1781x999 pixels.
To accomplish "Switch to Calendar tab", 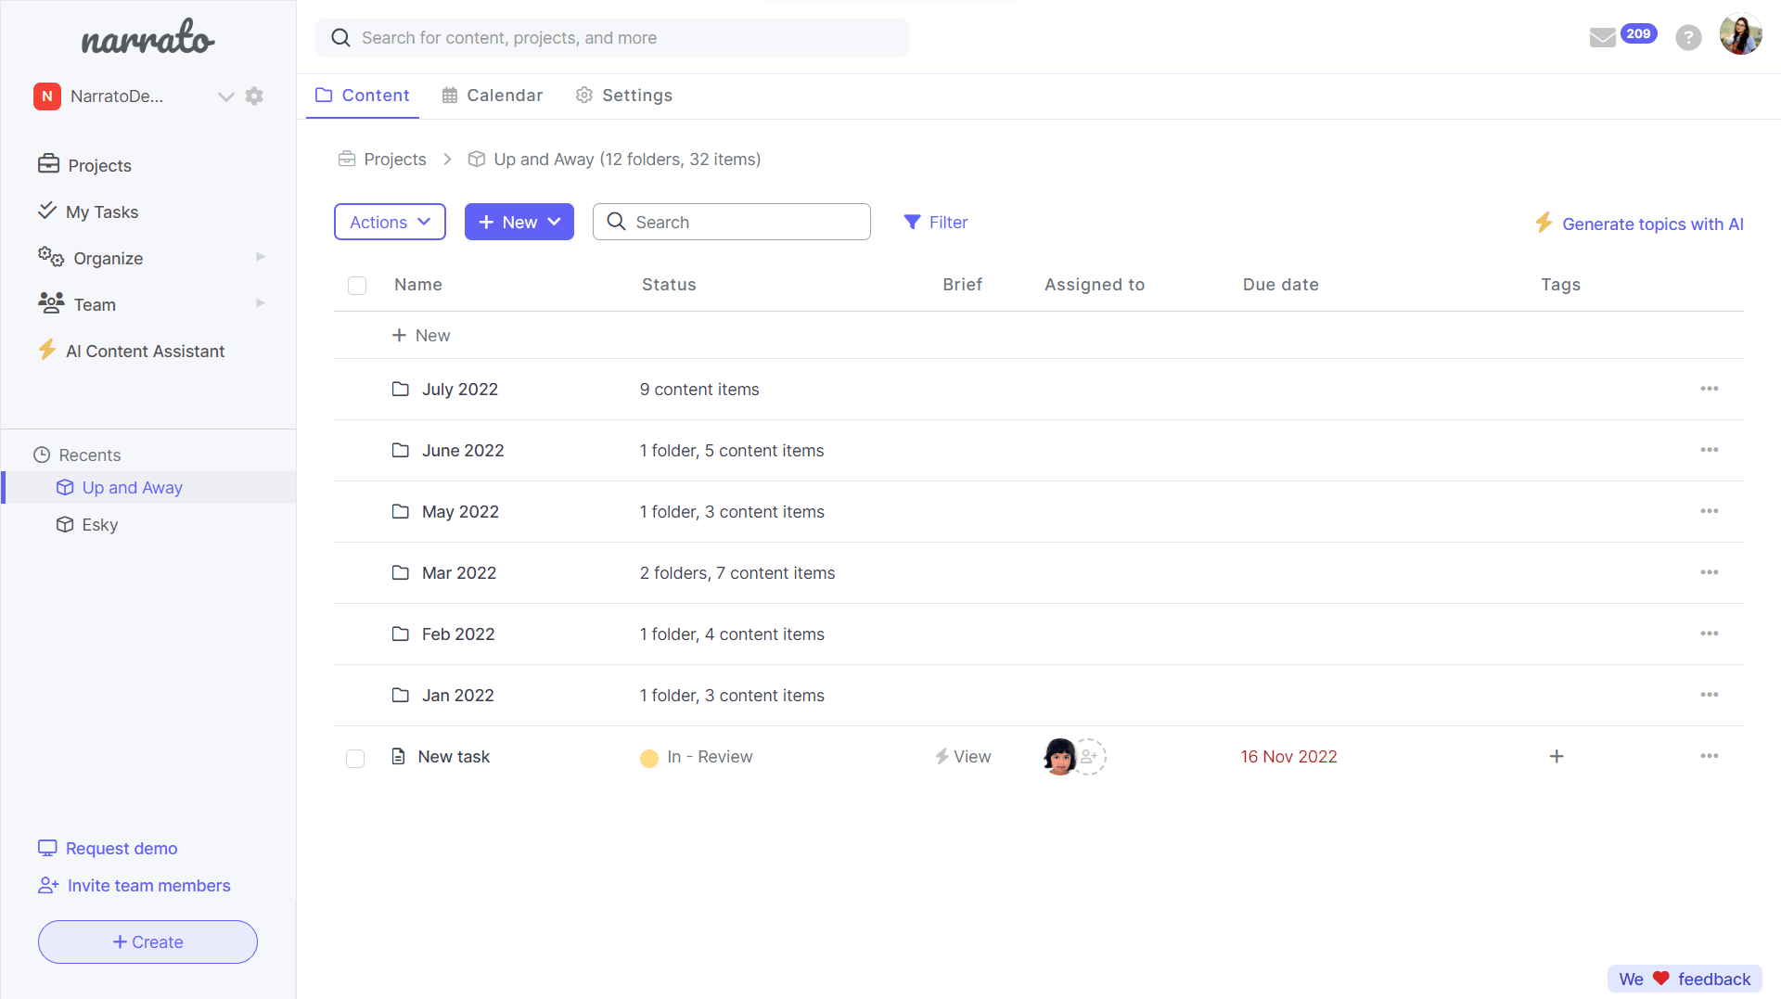I will coord(493,96).
